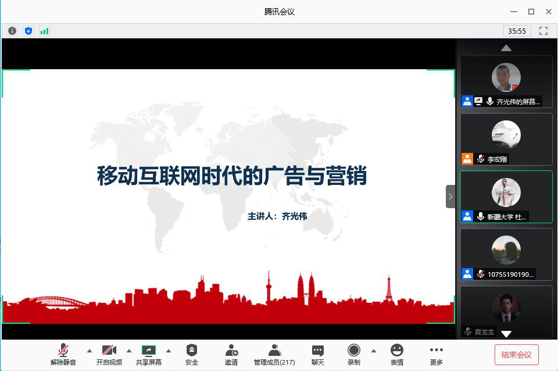Click the microphone icon on 齐光伟 tile
Screen dimensions: 558x371
[x=490, y=102]
